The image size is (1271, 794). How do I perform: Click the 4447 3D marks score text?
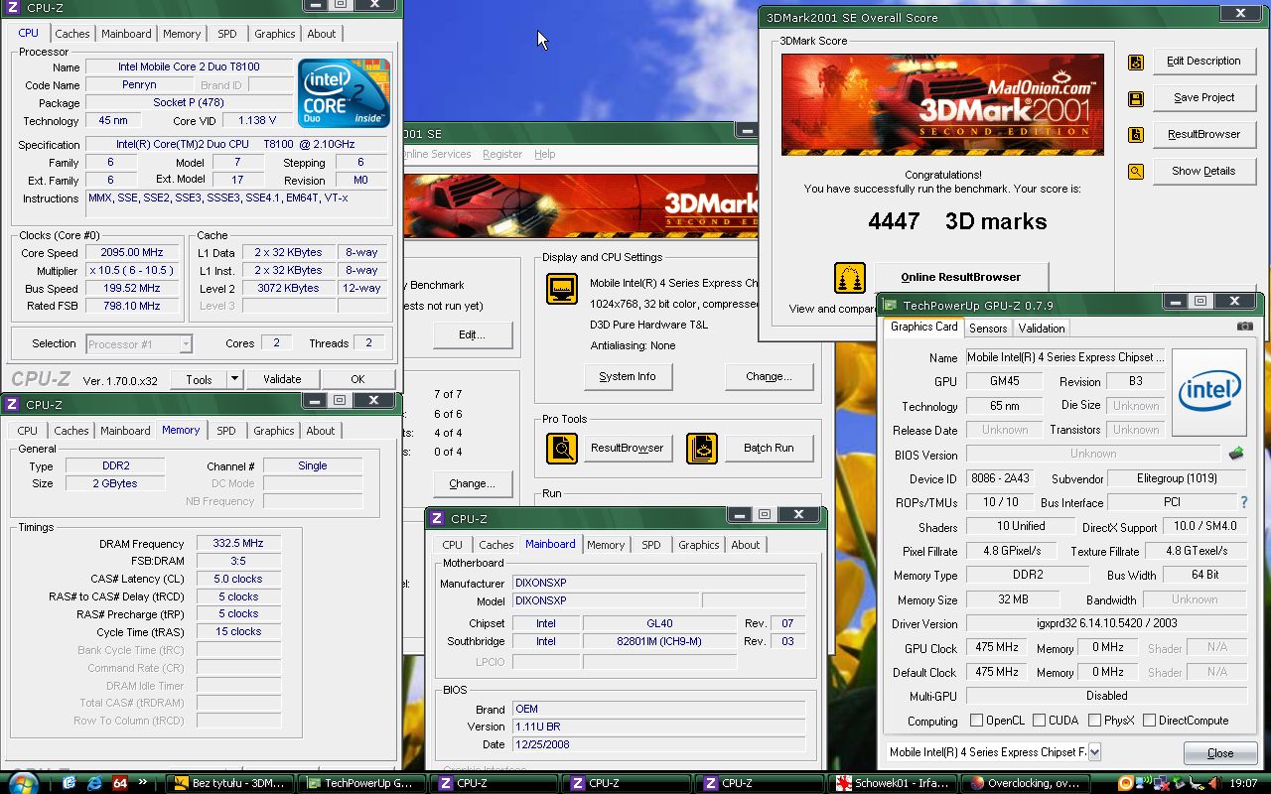coord(957,221)
